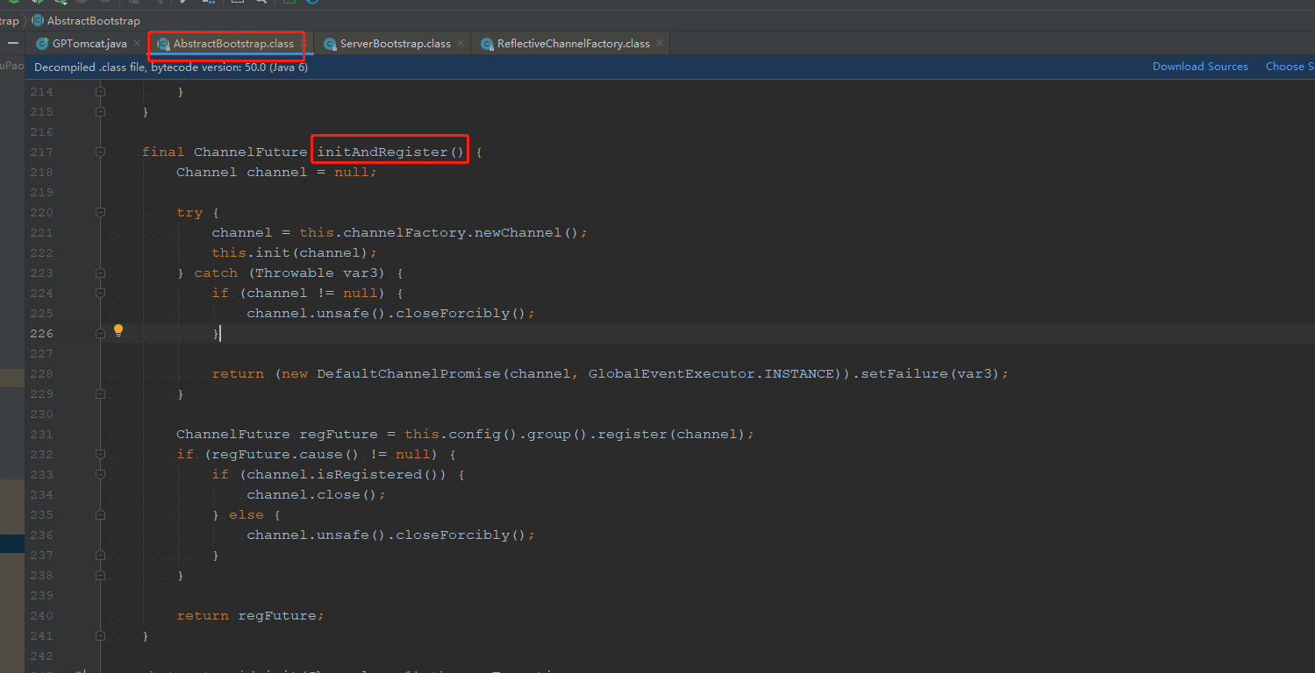Screen dimensions: 1315x673
Task: Fold the catch block at line 223
Action: point(100,273)
